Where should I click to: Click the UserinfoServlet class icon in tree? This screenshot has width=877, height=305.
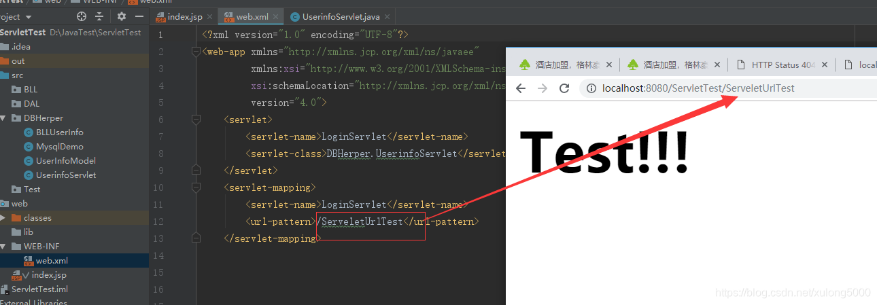point(29,175)
